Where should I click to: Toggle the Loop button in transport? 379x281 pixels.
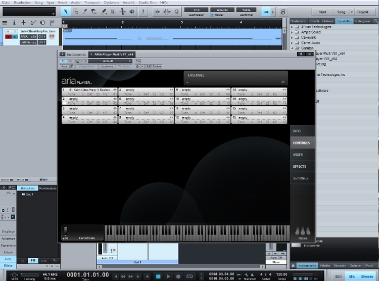coord(189,276)
